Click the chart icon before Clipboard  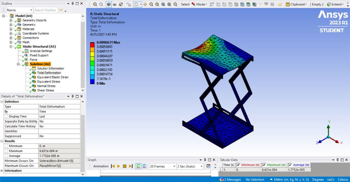280,4
